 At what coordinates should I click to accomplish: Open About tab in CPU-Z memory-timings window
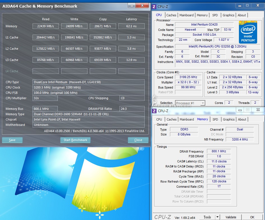[x=242, y=119]
